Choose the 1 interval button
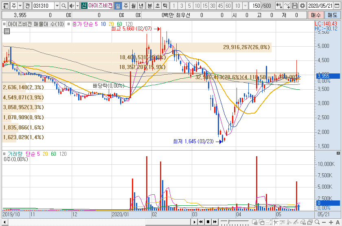 (x=174, y=6)
